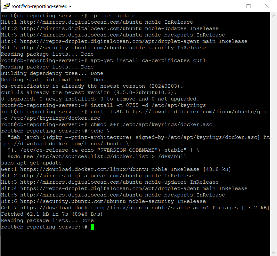
Task: Click 'sudo tee /etc/apt/sources.list.d/docker.list' line
Action: (97, 156)
